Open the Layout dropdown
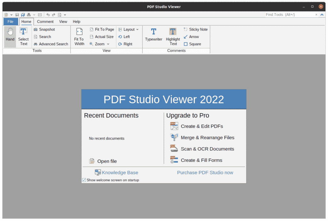 coord(128,29)
